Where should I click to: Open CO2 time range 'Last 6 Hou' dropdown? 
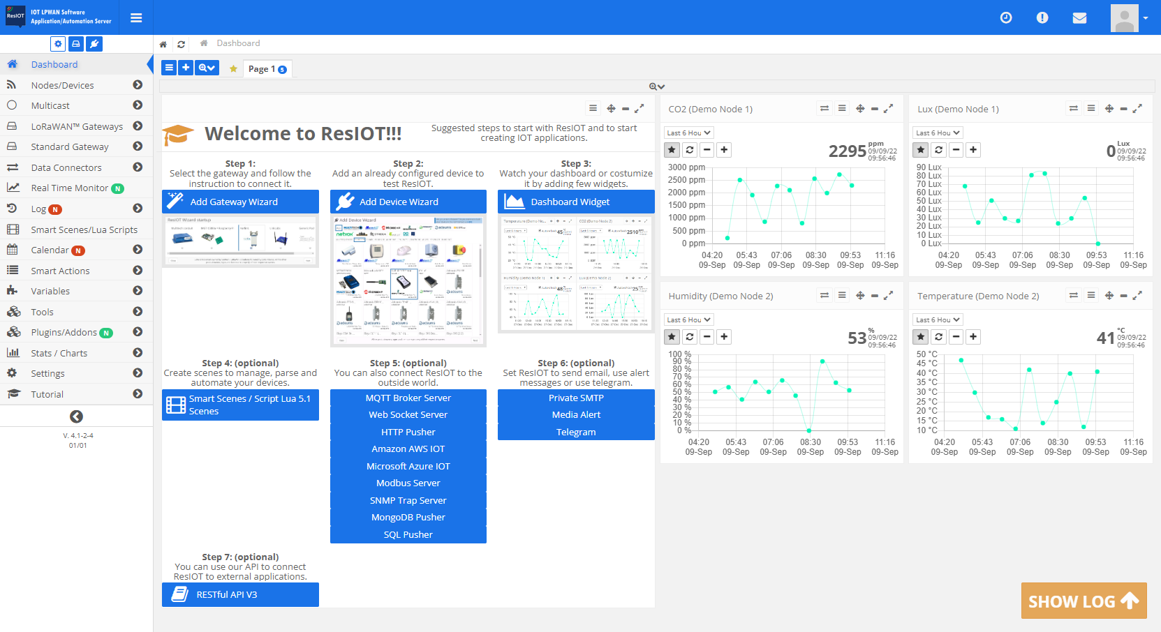688,133
